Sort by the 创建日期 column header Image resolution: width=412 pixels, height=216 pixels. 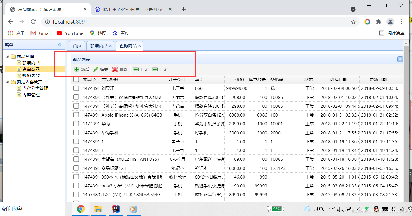click(x=339, y=80)
